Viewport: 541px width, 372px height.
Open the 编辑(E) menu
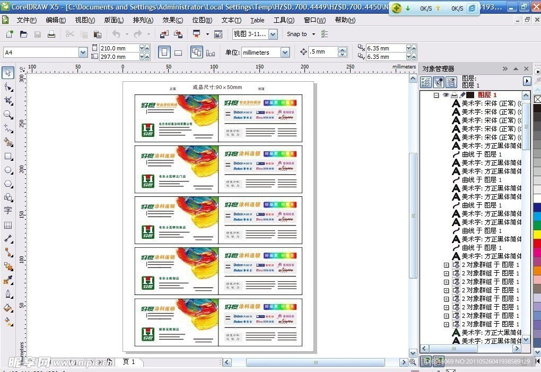56,20
